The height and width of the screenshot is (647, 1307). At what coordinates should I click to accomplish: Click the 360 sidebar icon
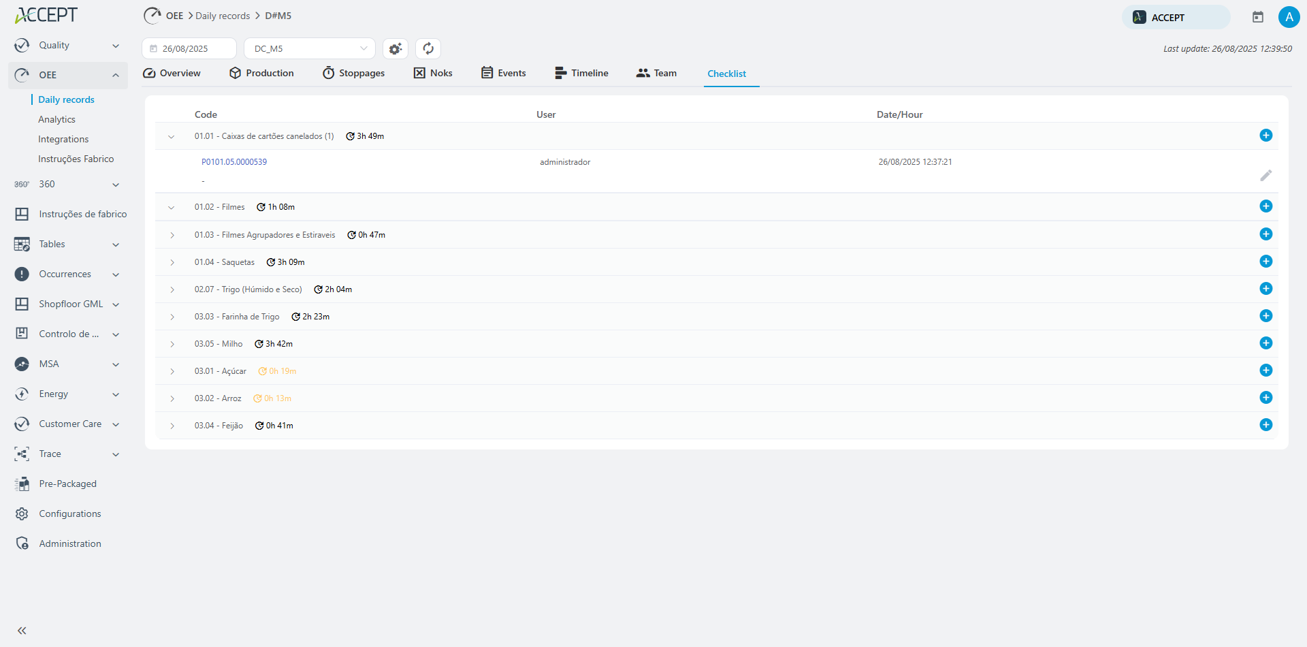[22, 184]
